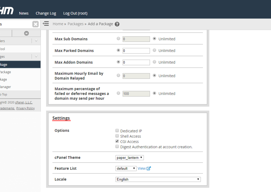271x192 pixels.
Task: Uncheck CGI Access option
Action: point(117,141)
